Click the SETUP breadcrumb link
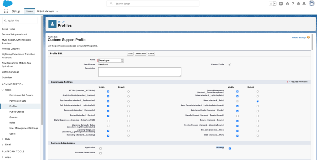317x160 pixels. [61, 22]
